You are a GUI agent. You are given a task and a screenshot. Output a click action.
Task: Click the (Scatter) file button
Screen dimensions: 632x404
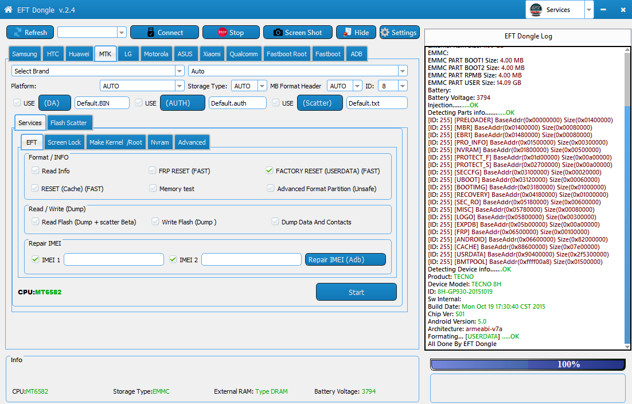(320, 103)
